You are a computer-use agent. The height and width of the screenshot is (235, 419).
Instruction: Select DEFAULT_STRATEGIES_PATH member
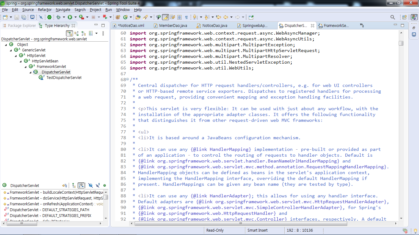tap(49, 210)
